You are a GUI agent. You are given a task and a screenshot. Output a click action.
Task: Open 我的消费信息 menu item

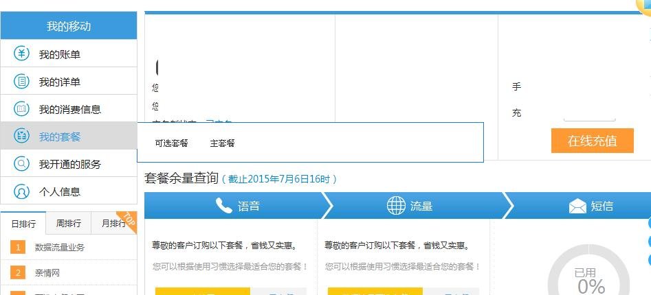coord(69,108)
